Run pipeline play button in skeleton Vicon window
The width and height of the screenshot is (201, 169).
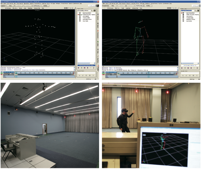tap(182, 68)
